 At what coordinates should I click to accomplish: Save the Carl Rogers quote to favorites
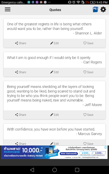[x=88, y=72]
